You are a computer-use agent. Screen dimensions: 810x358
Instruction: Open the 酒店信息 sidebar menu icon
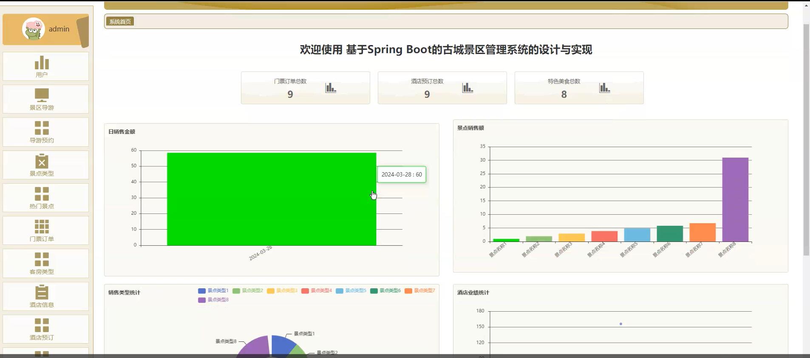42,292
